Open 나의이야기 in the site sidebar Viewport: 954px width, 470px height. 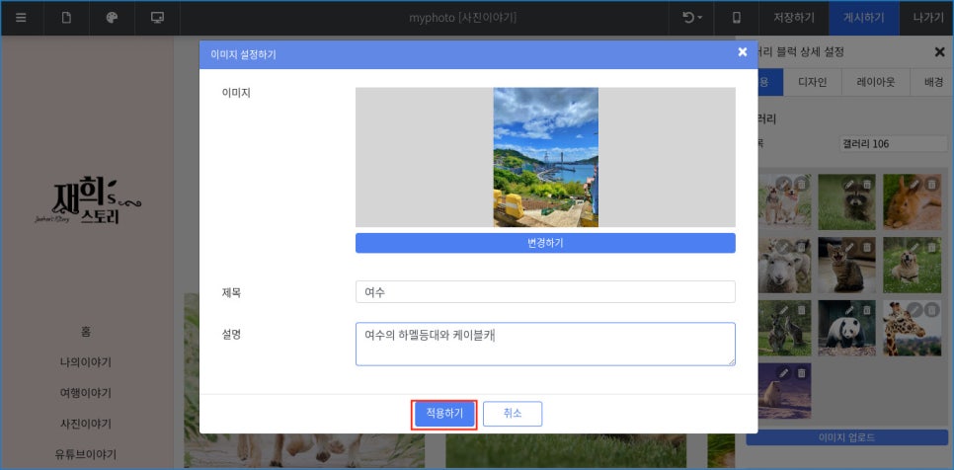tap(86, 362)
